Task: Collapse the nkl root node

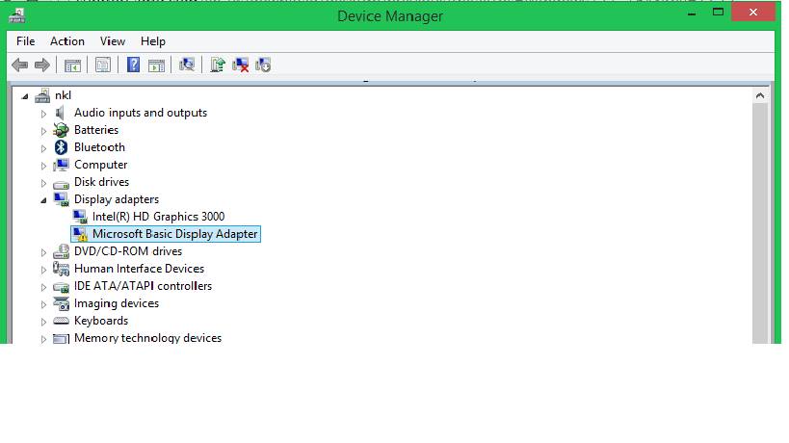Action: point(25,96)
